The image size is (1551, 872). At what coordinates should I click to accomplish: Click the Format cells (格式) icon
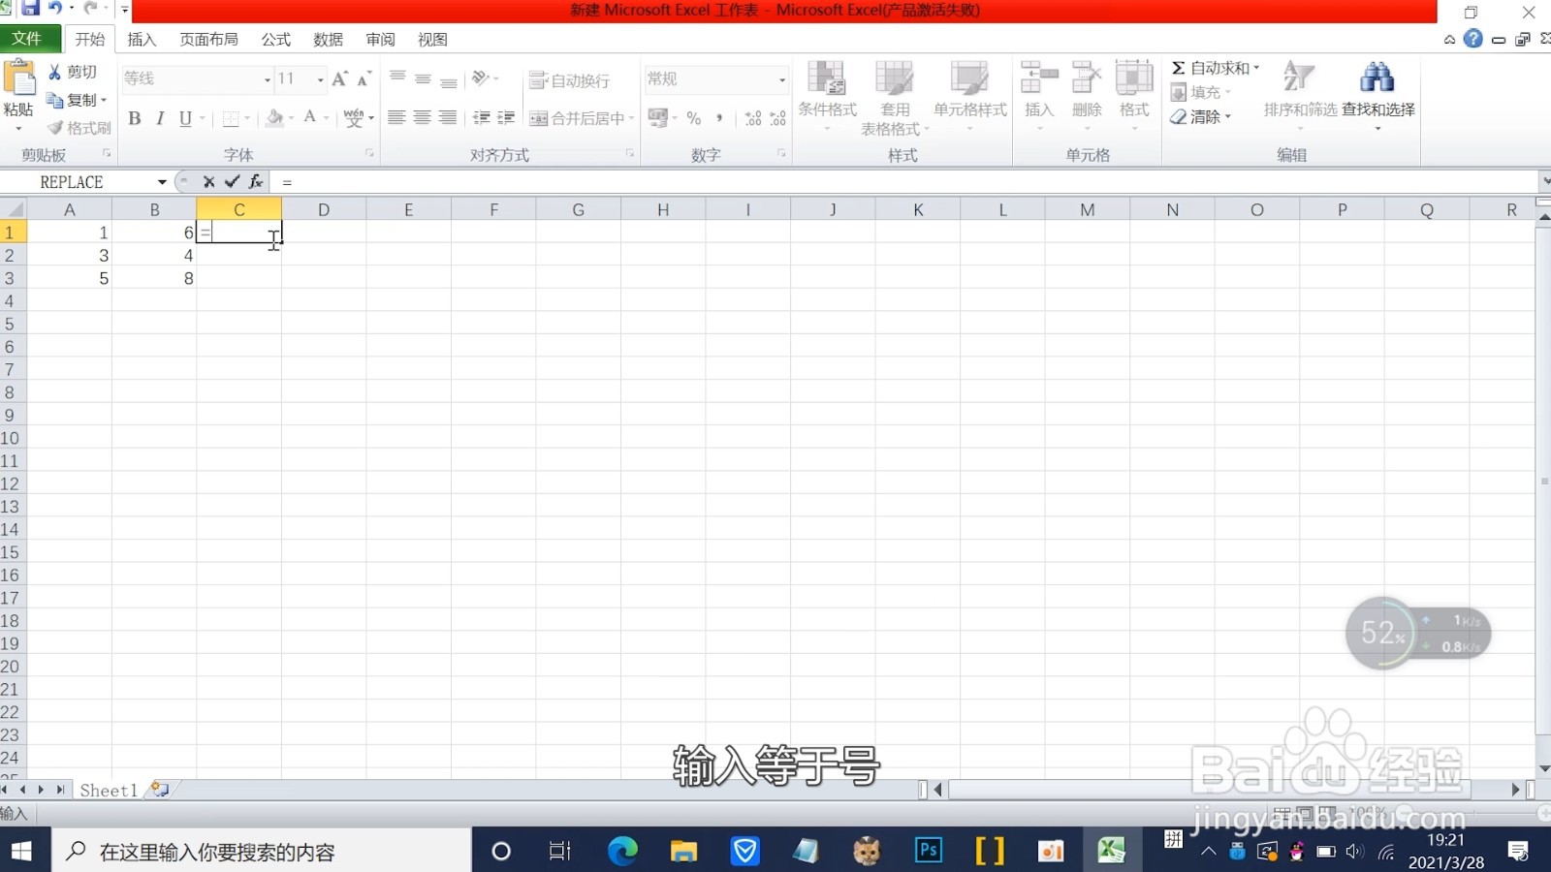(1134, 78)
